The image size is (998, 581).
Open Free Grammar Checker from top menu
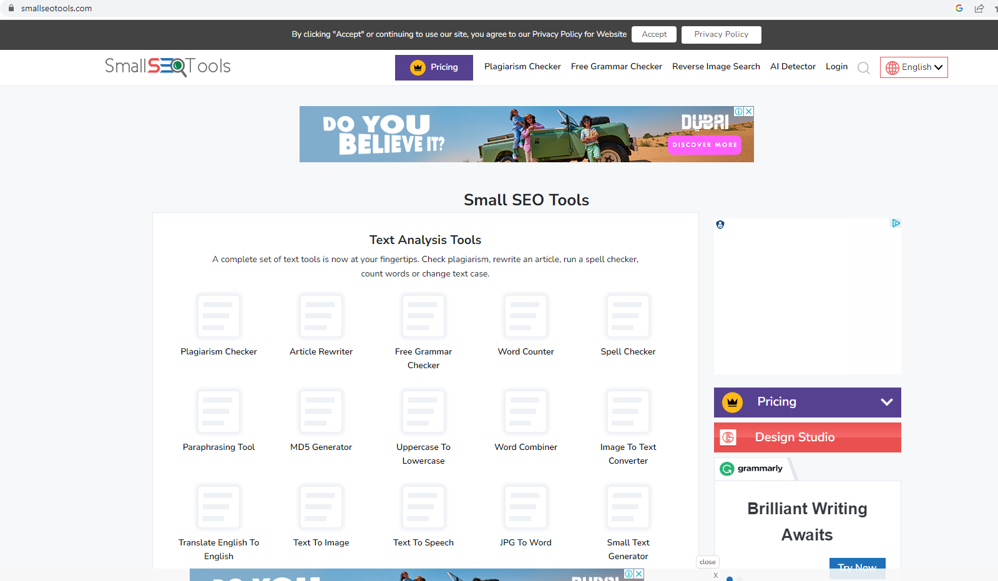tap(617, 66)
